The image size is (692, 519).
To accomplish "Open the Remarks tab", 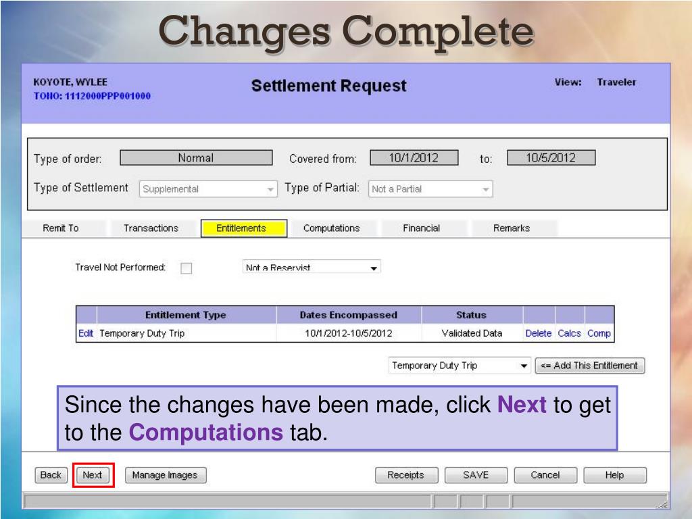I will (x=512, y=228).
